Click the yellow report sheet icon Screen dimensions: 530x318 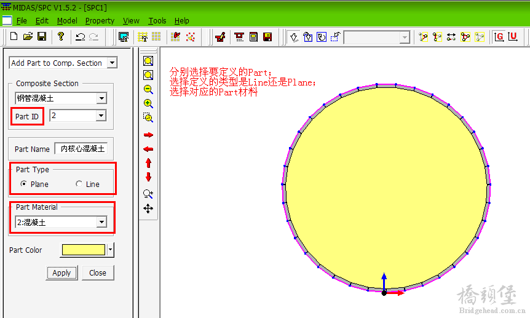(253, 36)
